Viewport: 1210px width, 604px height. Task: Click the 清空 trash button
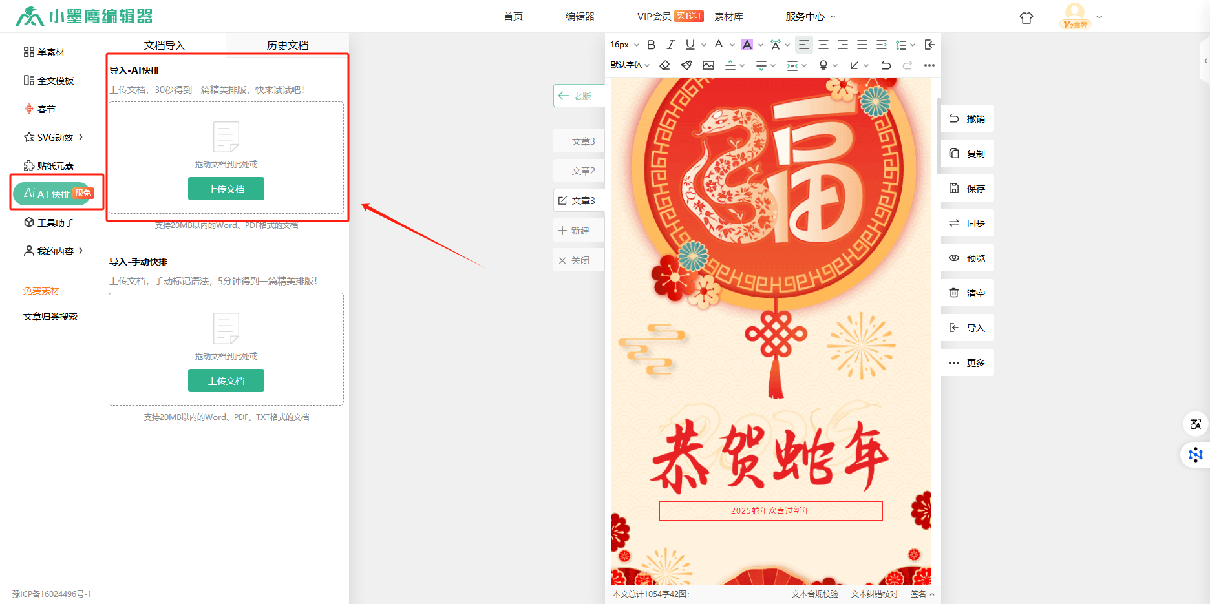(967, 293)
